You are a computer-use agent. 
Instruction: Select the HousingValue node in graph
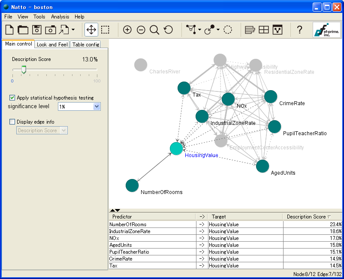[x=176, y=149]
